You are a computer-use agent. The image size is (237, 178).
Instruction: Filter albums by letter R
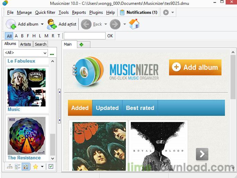pos(53,36)
